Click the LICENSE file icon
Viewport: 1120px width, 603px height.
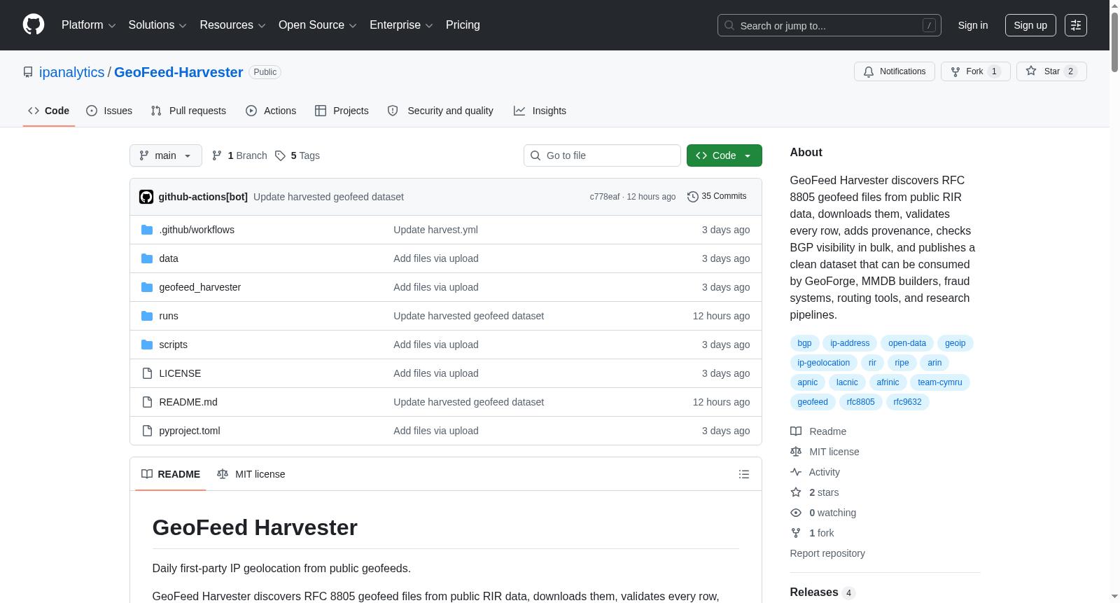click(x=147, y=373)
